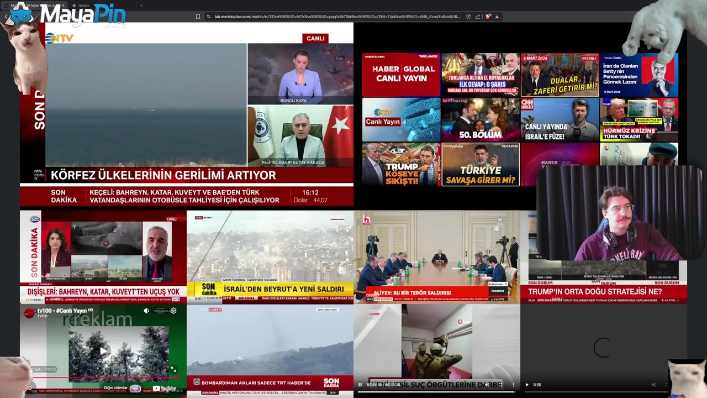Click Halk TV Aliyev meeting stream
707x398 pixels.
click(x=437, y=257)
